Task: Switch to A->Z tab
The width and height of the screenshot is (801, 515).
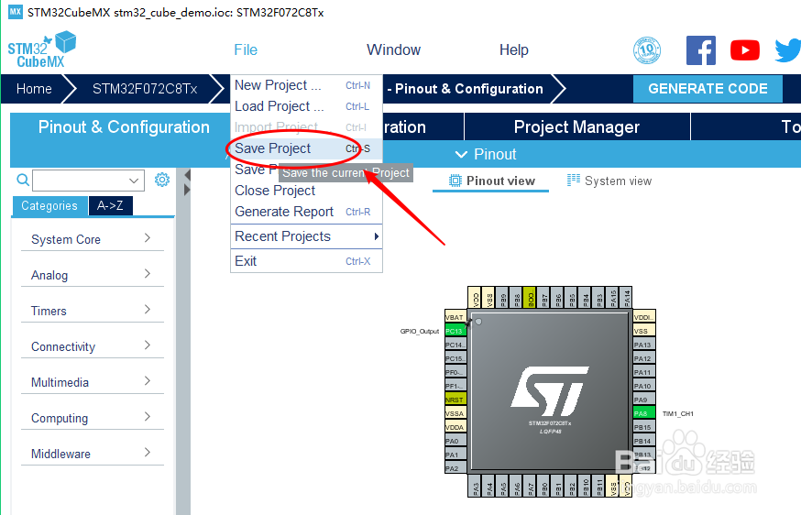Action: (110, 205)
